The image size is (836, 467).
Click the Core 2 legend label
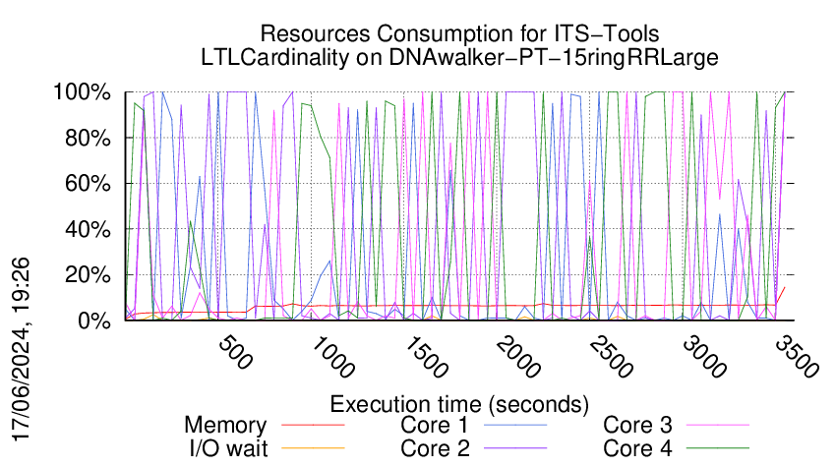pos(435,448)
